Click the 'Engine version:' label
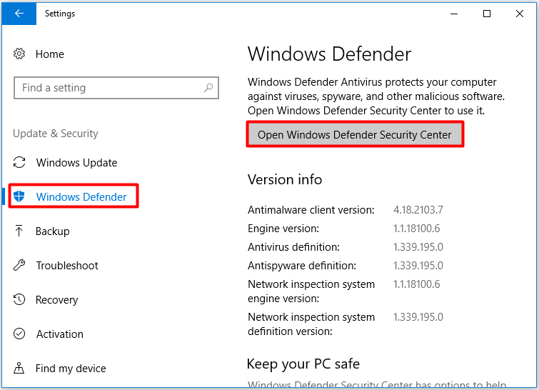Viewport: 539px width, 390px height. (x=283, y=229)
